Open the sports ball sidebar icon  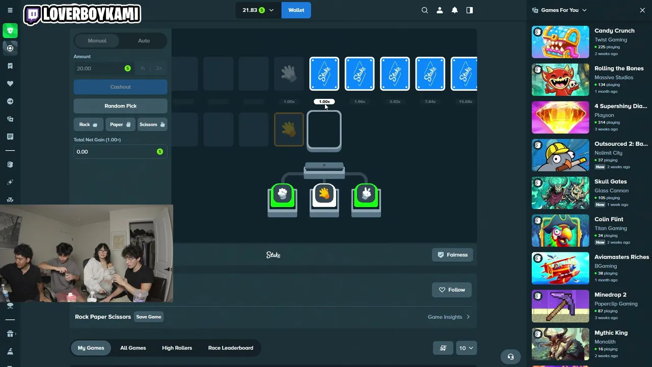click(x=10, y=48)
